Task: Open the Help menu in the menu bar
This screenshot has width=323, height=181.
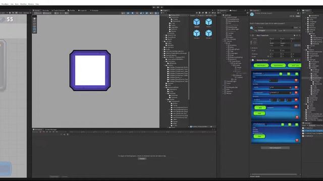Action: pyautogui.click(x=37, y=4)
